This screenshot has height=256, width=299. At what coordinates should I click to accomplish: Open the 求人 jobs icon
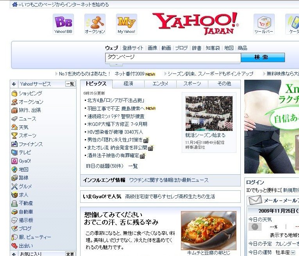click(14, 195)
